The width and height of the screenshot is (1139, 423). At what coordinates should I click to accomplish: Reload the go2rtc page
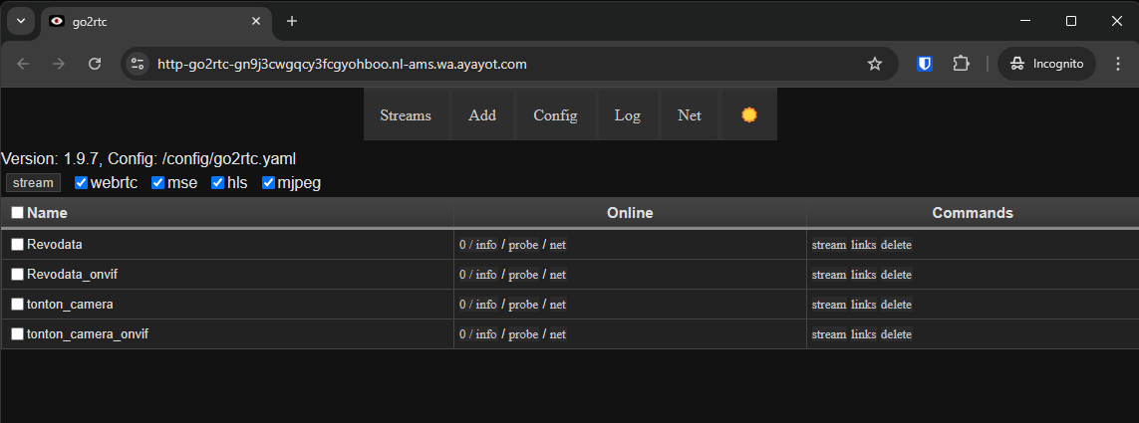pyautogui.click(x=95, y=64)
